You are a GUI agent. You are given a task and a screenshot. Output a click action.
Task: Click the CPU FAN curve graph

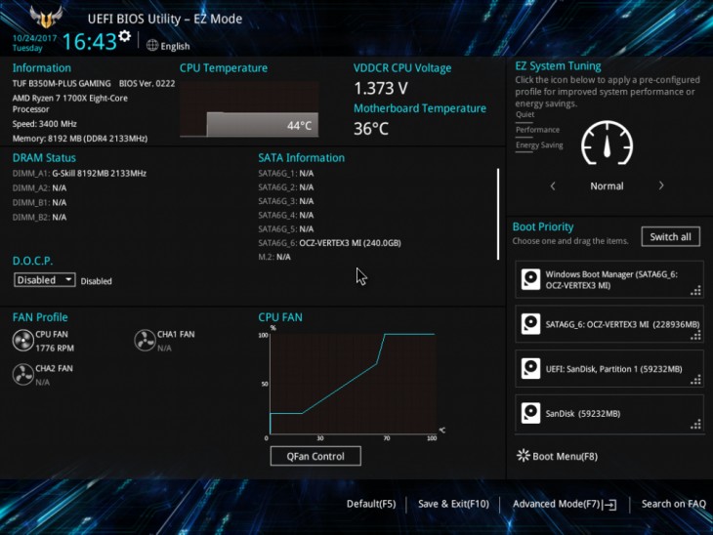coord(353,384)
